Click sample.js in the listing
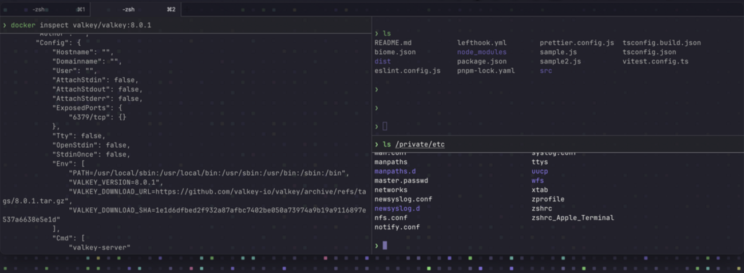744x273 pixels. click(x=558, y=52)
